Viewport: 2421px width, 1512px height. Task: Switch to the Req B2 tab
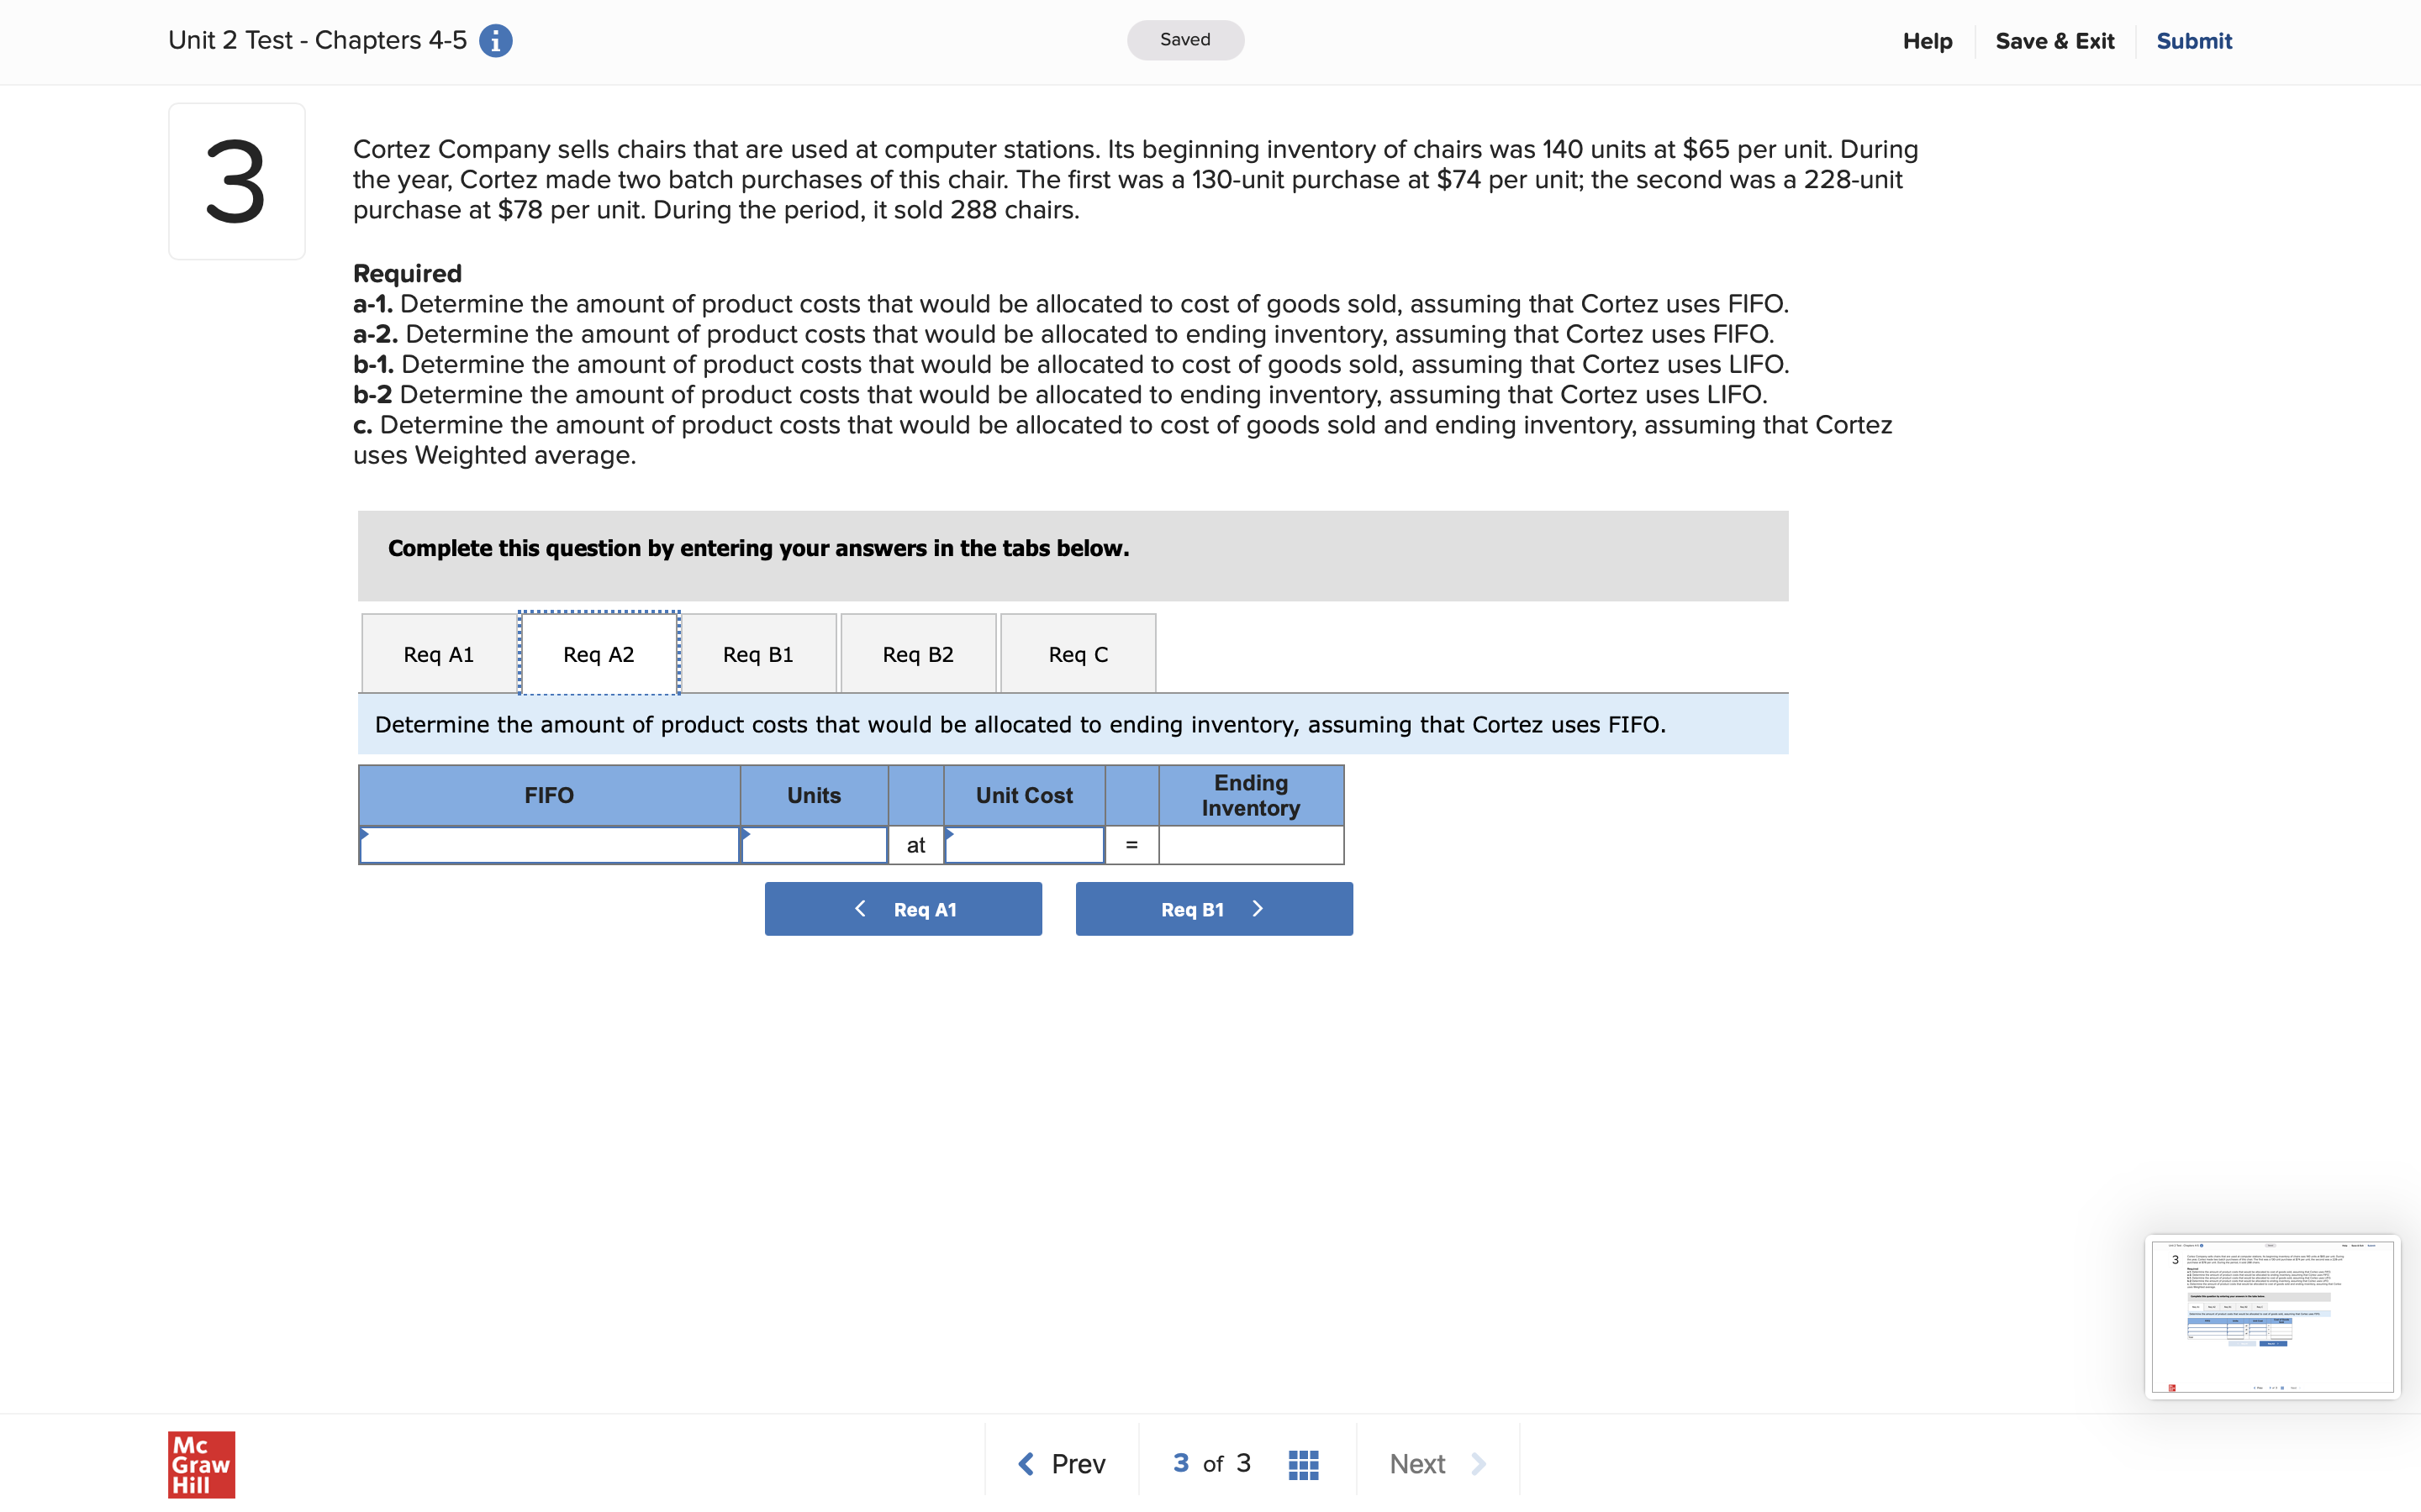coord(917,654)
